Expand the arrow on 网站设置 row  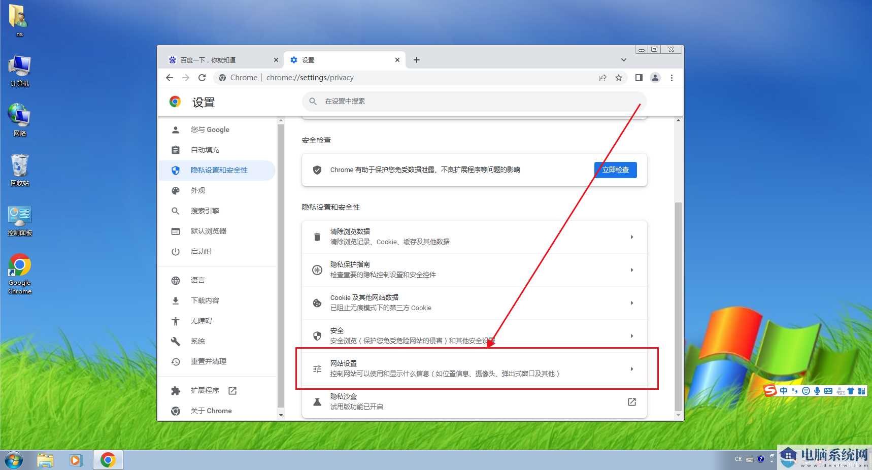(632, 369)
